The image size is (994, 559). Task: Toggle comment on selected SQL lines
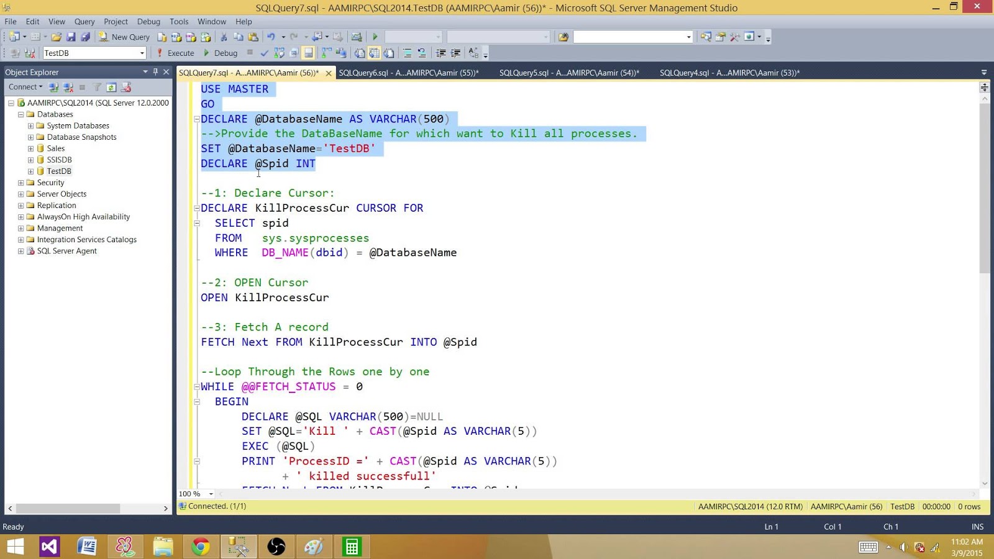click(408, 53)
